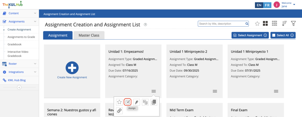
Task: Select Gradebook in the sidebar
Action: (14, 44)
